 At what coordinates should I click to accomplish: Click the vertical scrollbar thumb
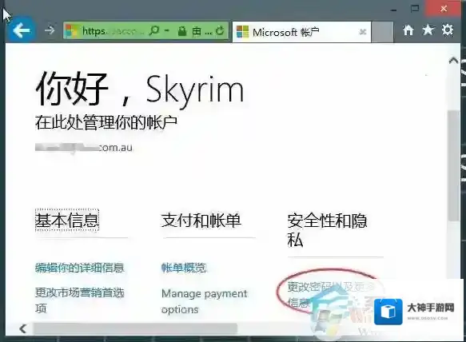coord(453,165)
